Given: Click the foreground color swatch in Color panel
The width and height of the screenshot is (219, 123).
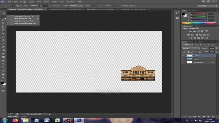Looking at the screenshot, I should [183, 14].
